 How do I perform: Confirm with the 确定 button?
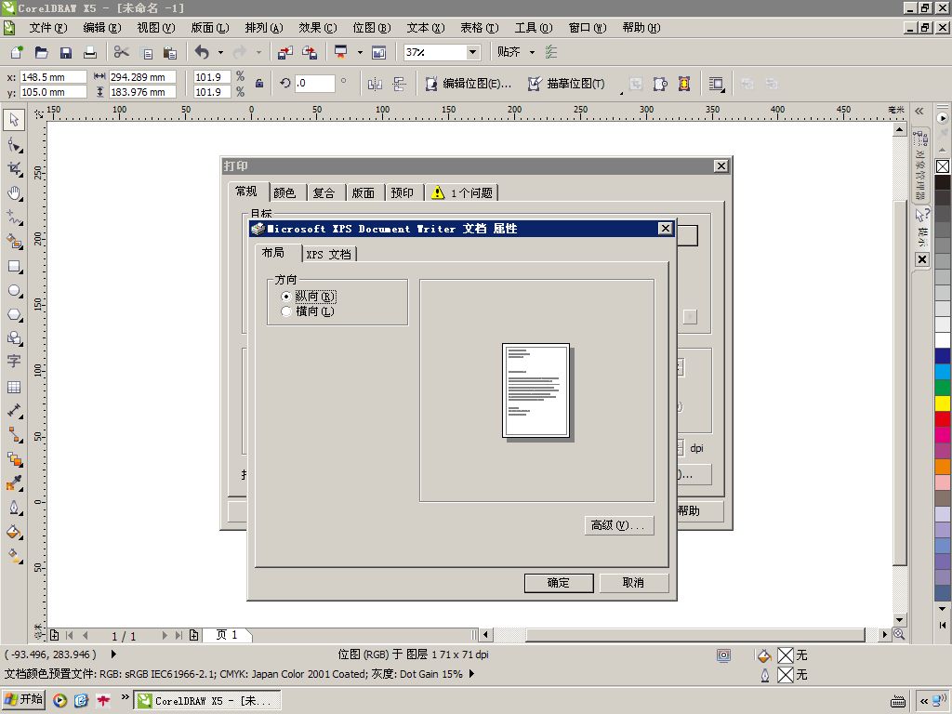(559, 583)
